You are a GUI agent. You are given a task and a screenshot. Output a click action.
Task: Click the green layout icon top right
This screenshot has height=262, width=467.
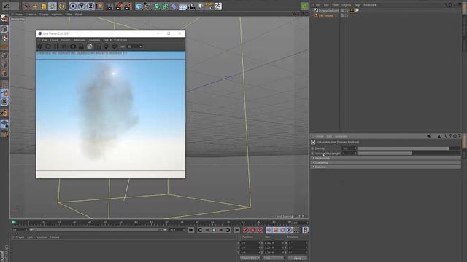[x=304, y=6]
